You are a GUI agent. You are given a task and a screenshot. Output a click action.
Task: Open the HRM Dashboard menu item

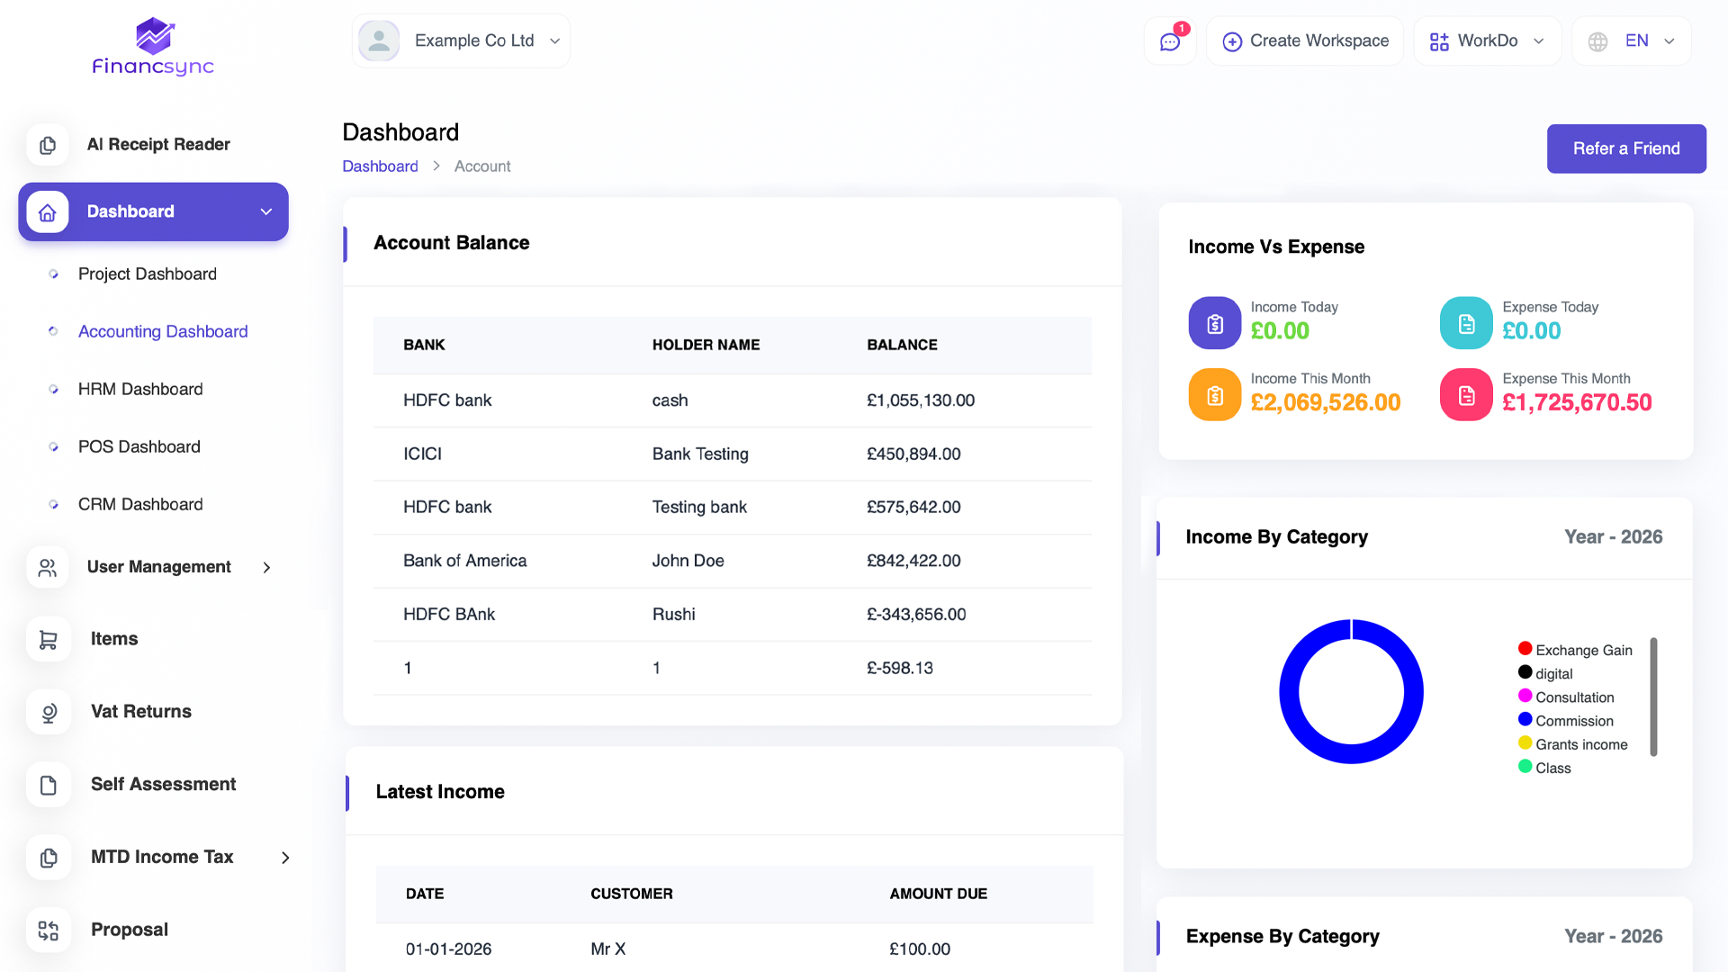click(x=140, y=389)
